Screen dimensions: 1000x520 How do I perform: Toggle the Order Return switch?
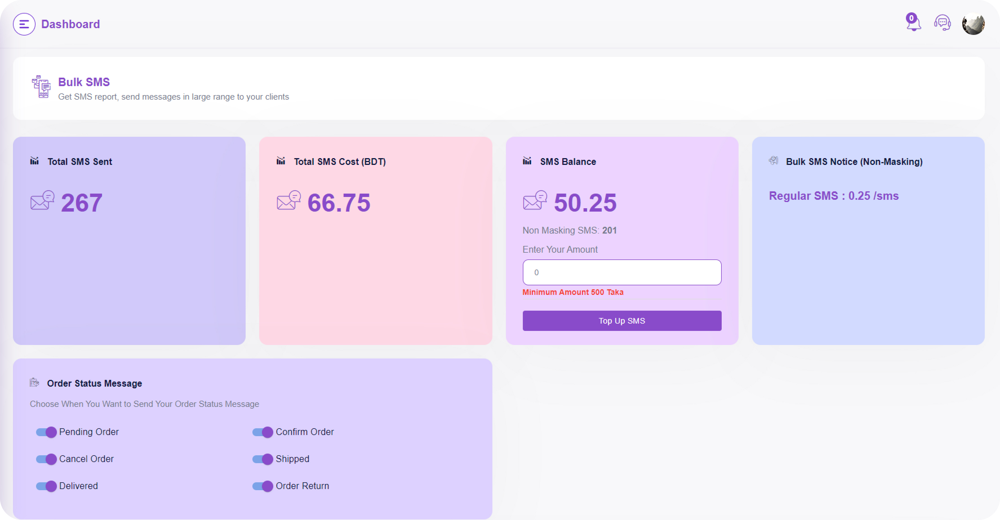[x=263, y=486]
